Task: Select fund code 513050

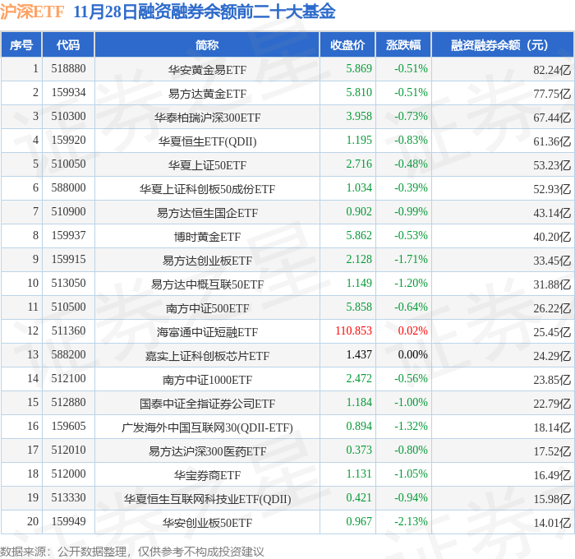Action: pos(68,284)
